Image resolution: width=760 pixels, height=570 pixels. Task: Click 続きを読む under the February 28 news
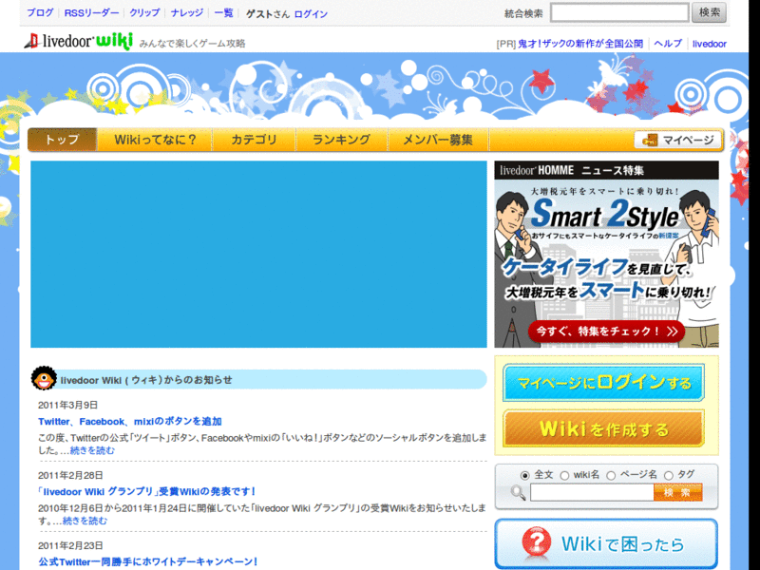(x=85, y=521)
